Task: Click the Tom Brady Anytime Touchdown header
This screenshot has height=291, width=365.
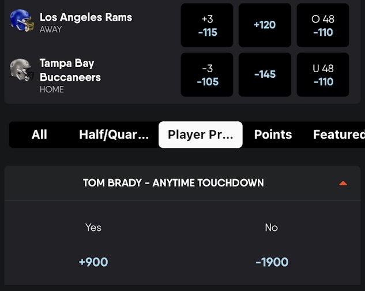Action: (173, 183)
